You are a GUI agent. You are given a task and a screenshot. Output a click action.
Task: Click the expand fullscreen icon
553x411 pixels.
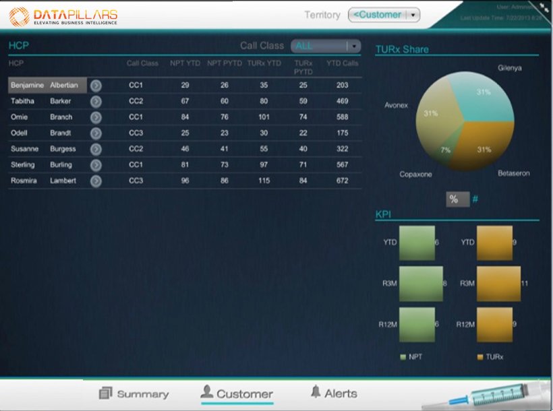(544, 8)
